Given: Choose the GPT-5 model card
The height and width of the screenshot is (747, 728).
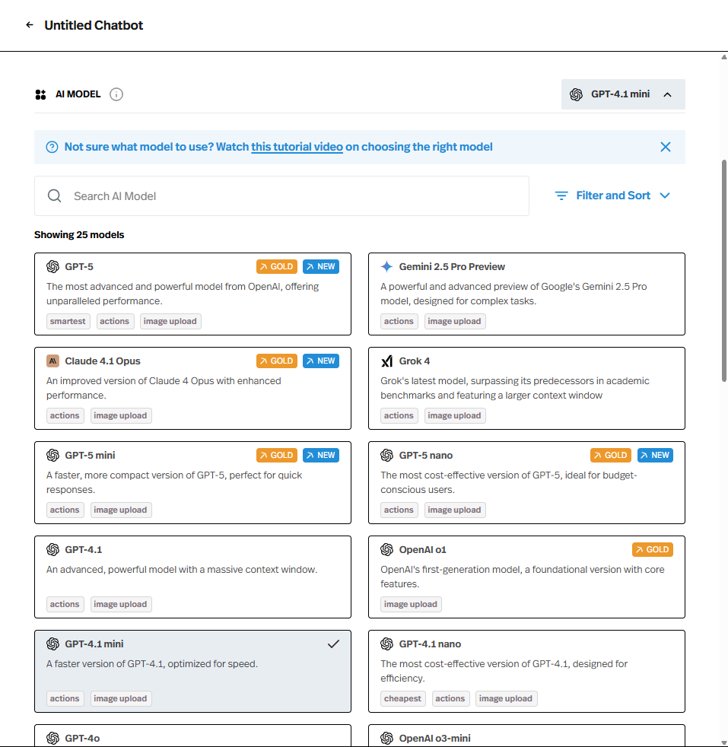Looking at the screenshot, I should 192,294.
